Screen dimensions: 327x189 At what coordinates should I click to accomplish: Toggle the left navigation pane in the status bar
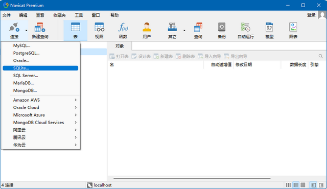click(x=313, y=185)
